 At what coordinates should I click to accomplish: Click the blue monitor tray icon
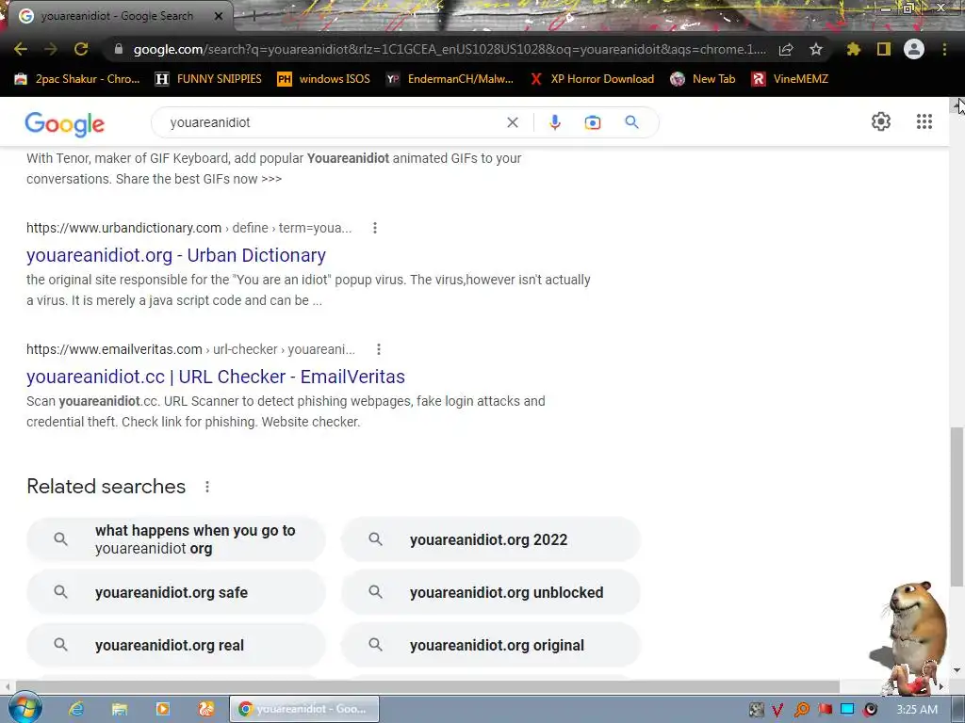point(847,710)
